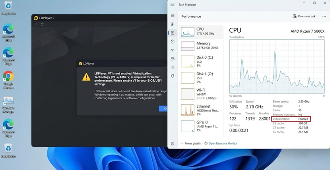
Task: Click the 0:00:00:21 up time value
Action: pos(239,131)
